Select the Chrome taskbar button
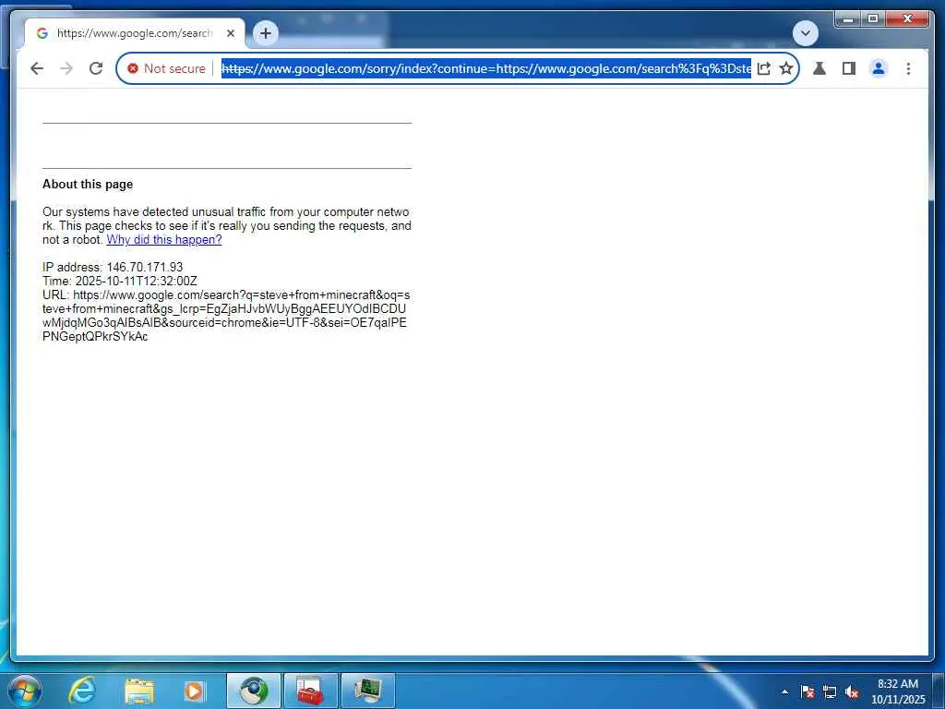 click(254, 691)
